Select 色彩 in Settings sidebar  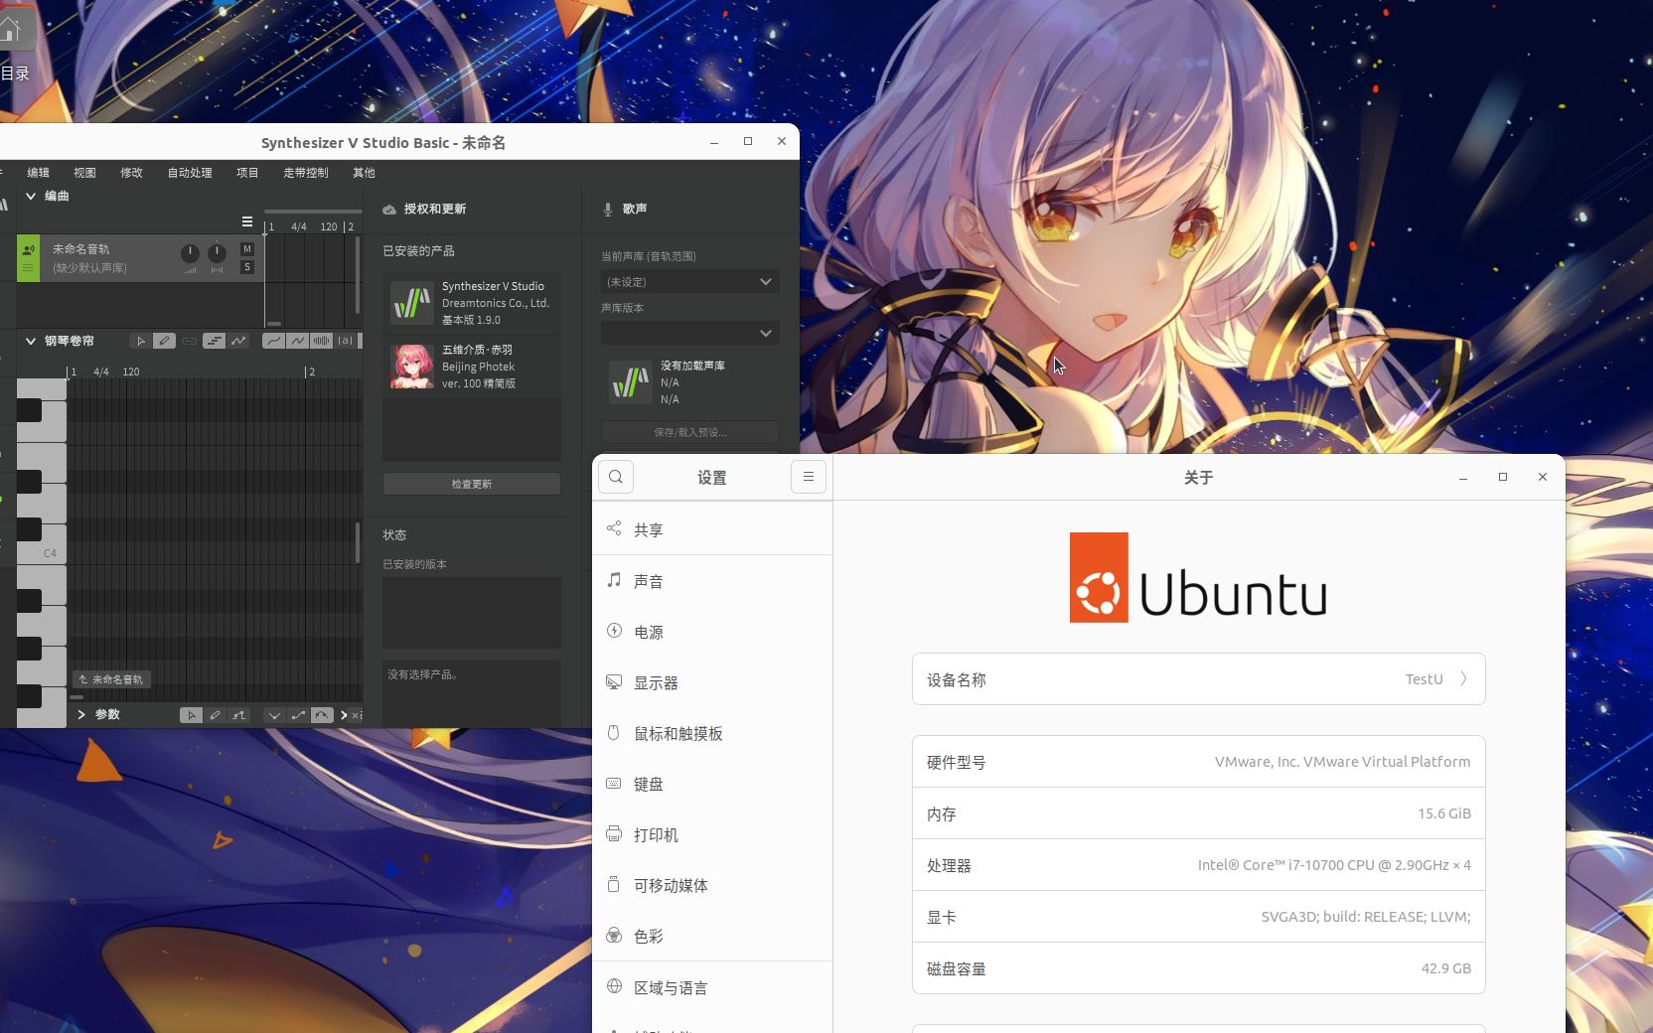coord(712,936)
